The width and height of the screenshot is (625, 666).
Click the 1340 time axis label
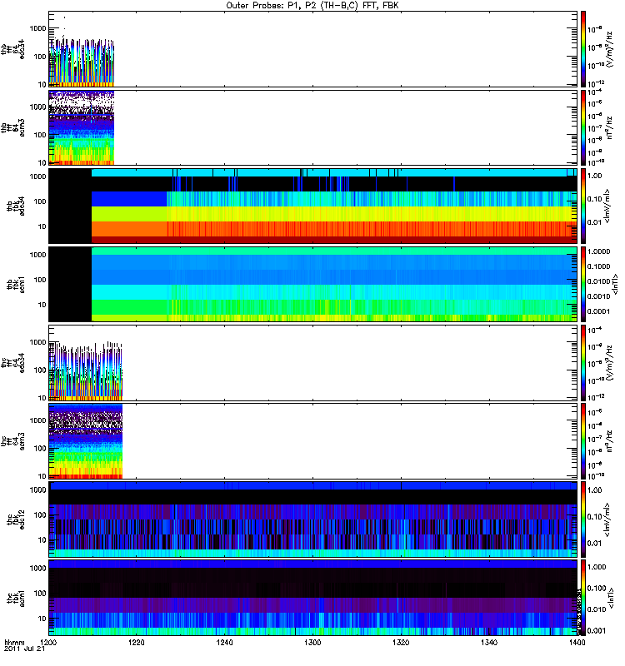point(489,642)
